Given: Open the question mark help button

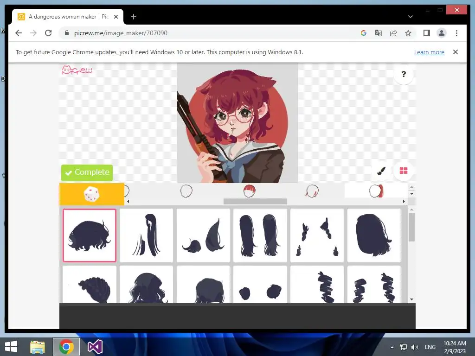Looking at the screenshot, I should (x=404, y=74).
